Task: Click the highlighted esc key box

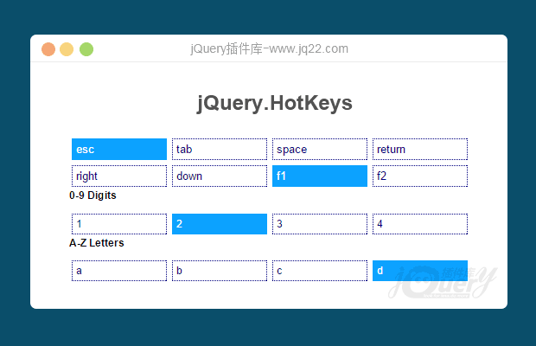Action: tap(119, 150)
